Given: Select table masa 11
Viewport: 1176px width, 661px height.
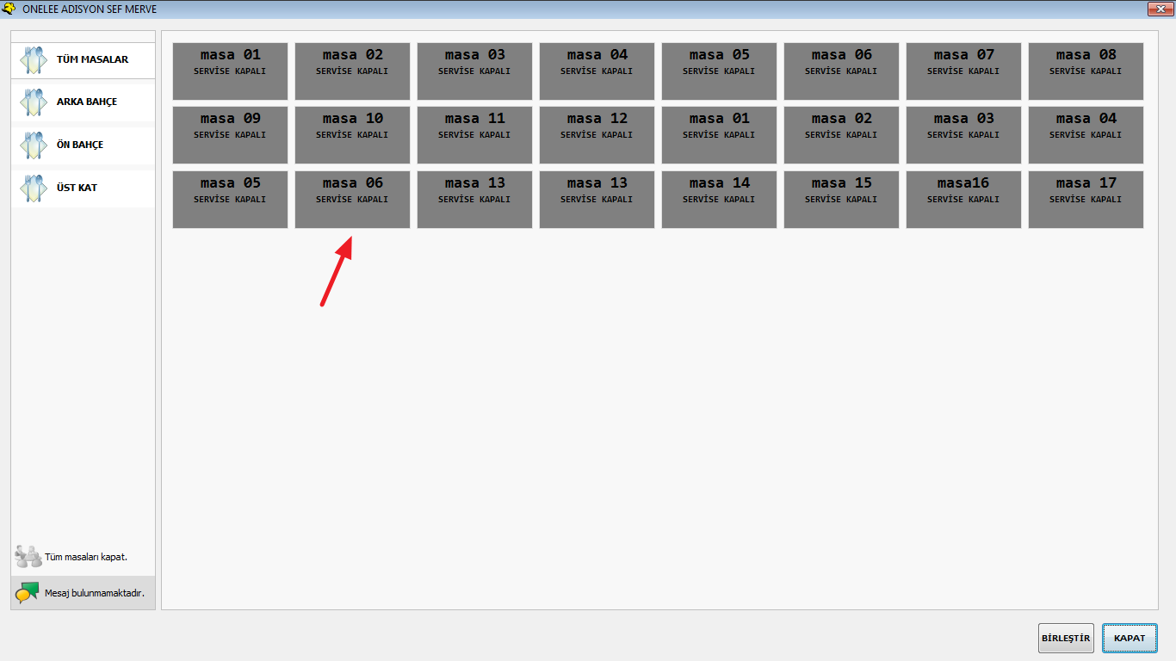Looking at the screenshot, I should click(x=474, y=135).
